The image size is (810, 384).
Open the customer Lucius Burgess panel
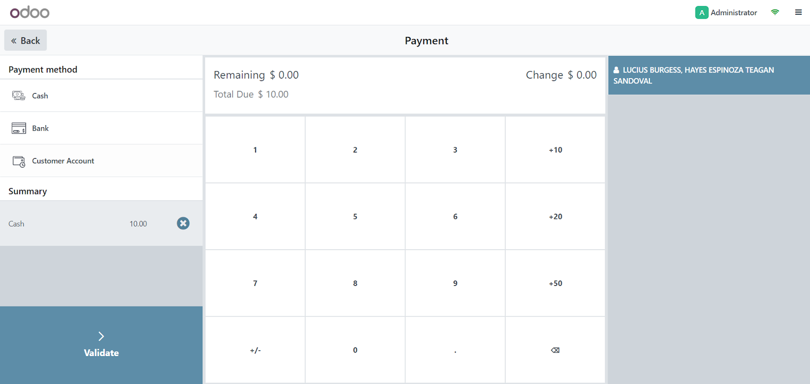coord(709,75)
